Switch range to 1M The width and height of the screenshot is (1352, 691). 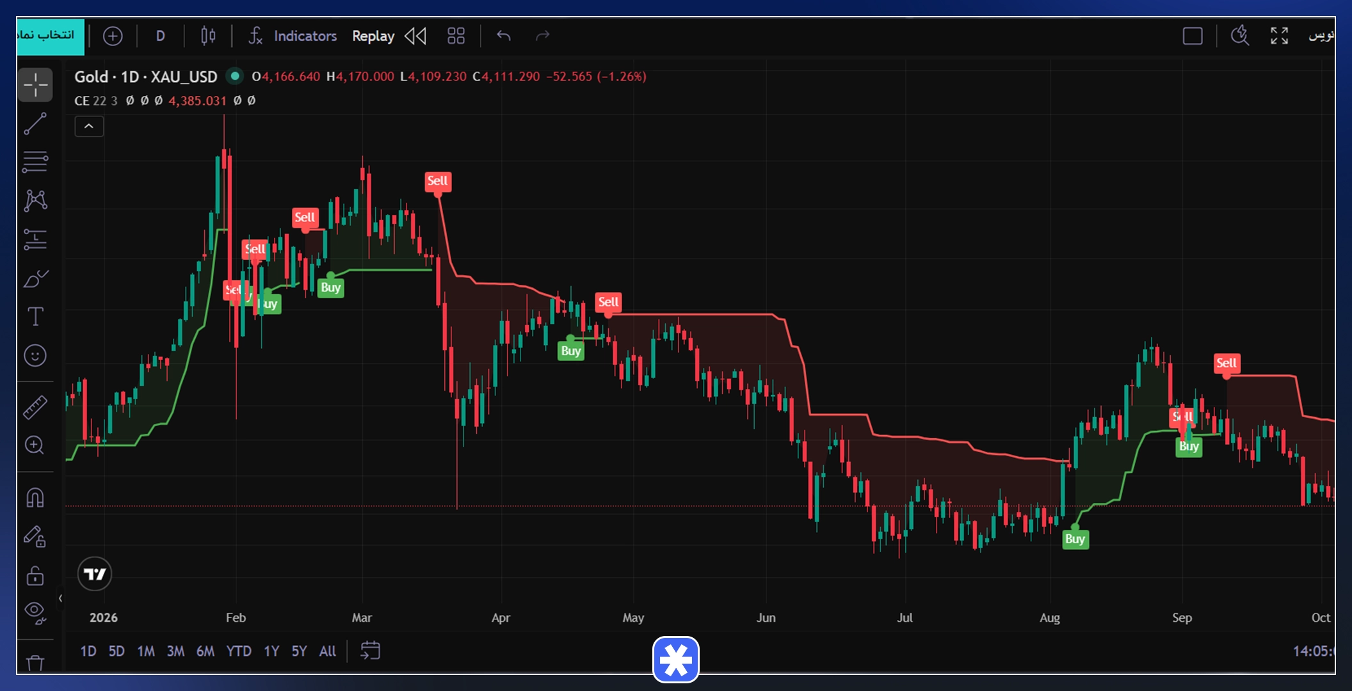point(146,651)
